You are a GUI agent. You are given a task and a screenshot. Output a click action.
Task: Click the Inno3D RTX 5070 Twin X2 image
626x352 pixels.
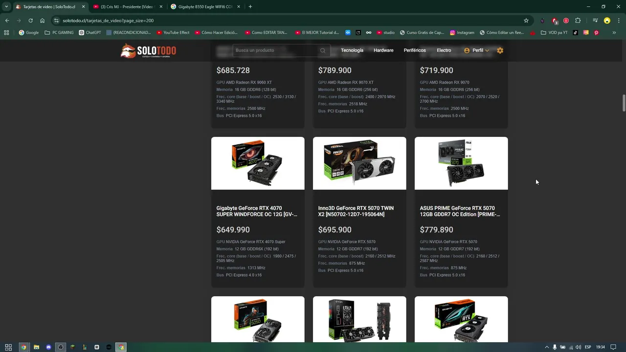tap(359, 163)
